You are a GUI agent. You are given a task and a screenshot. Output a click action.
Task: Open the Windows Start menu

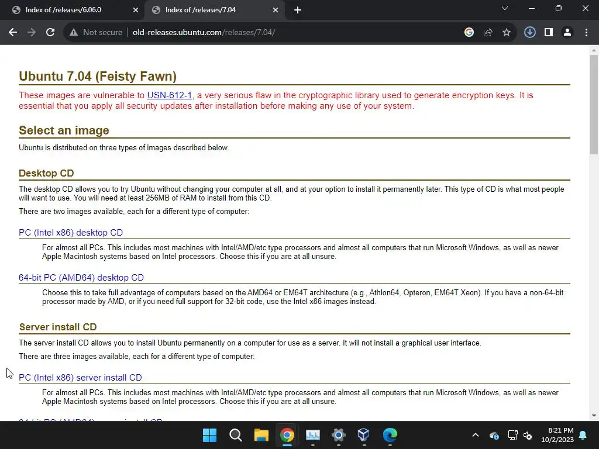point(209,435)
